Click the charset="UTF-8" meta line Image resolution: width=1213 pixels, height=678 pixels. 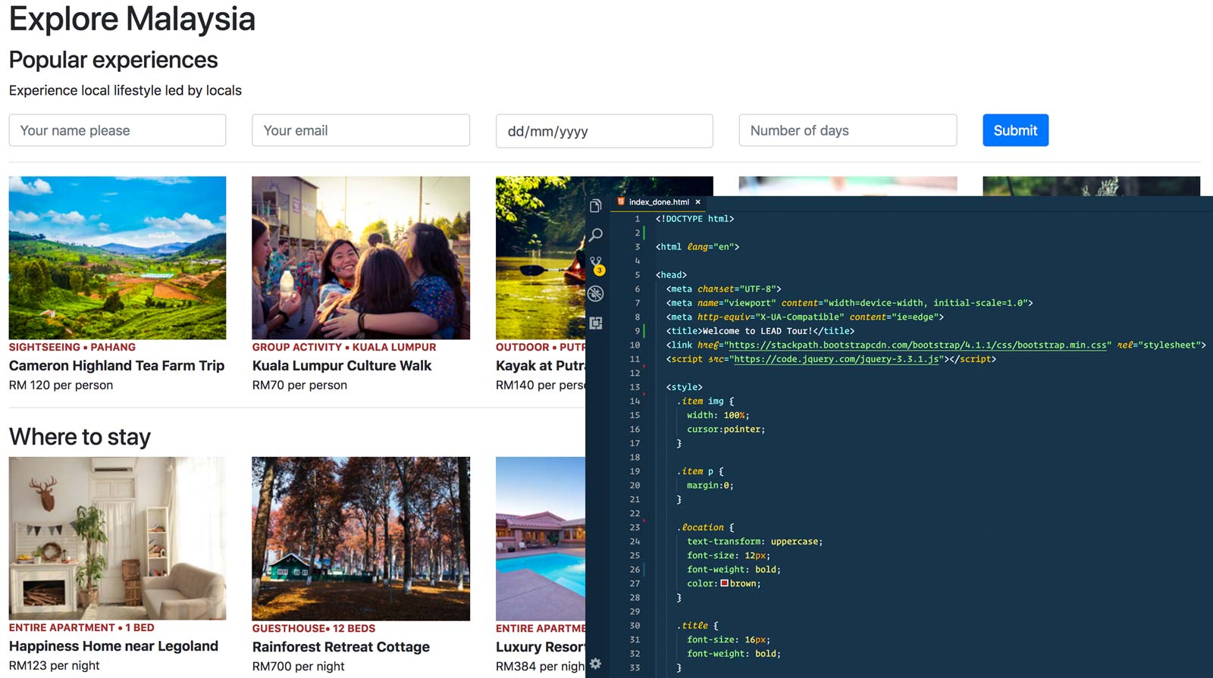point(723,289)
